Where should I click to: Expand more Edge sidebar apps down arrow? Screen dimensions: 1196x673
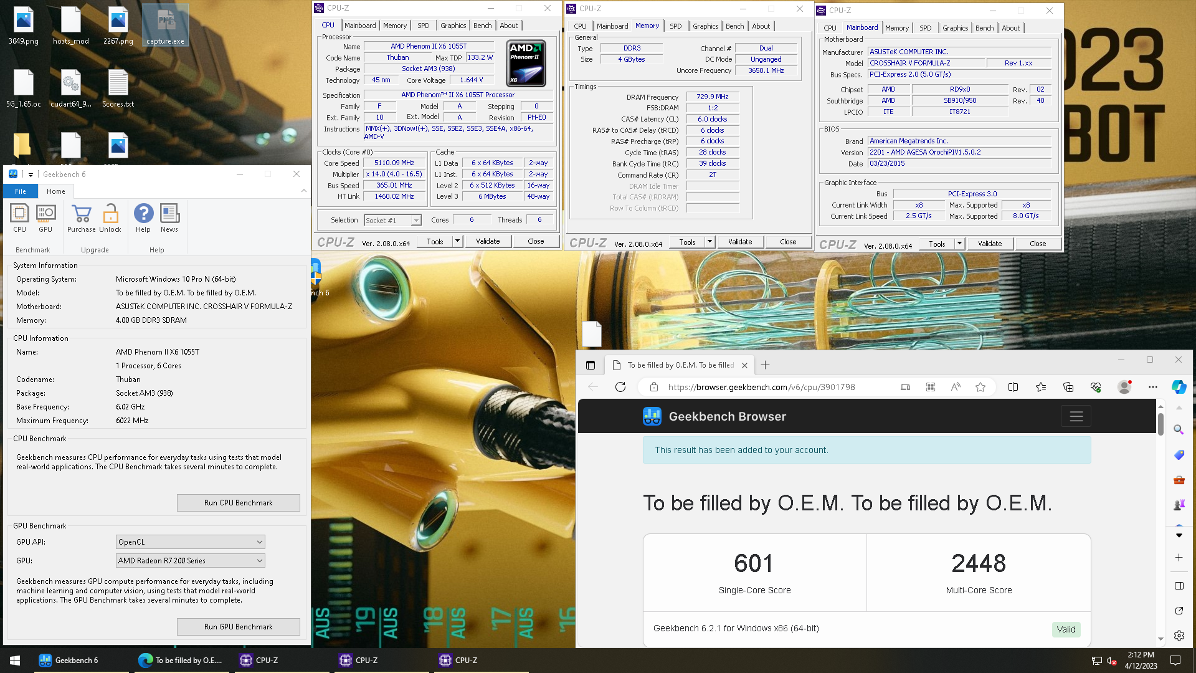(1179, 535)
